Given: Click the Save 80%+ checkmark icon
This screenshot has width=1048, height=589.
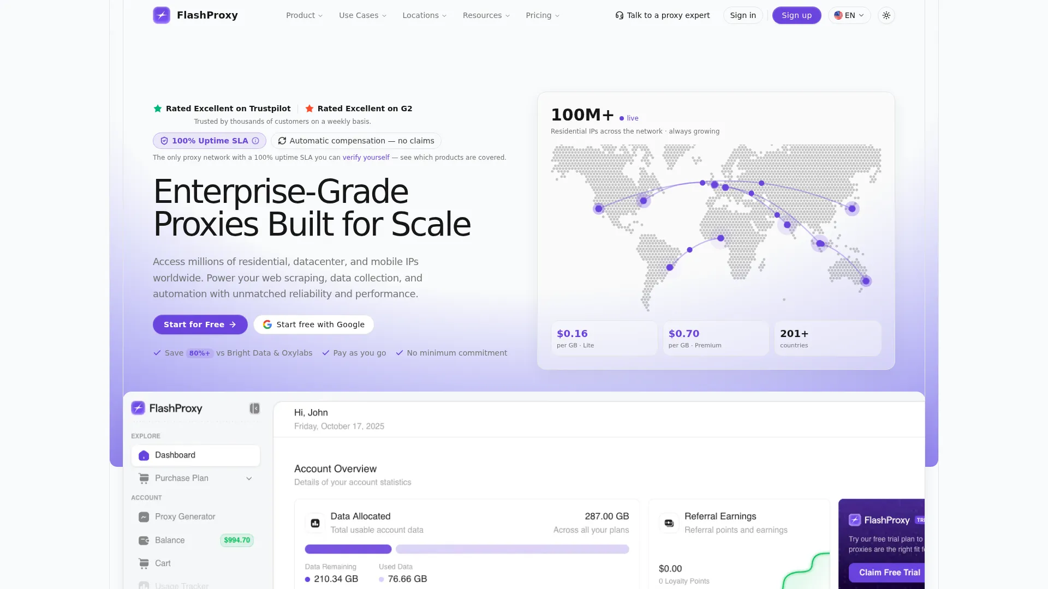Looking at the screenshot, I should tap(157, 353).
